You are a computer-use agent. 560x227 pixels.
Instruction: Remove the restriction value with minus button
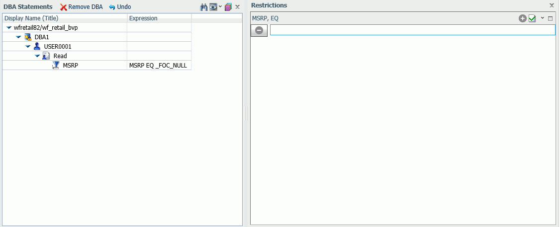pos(259,30)
